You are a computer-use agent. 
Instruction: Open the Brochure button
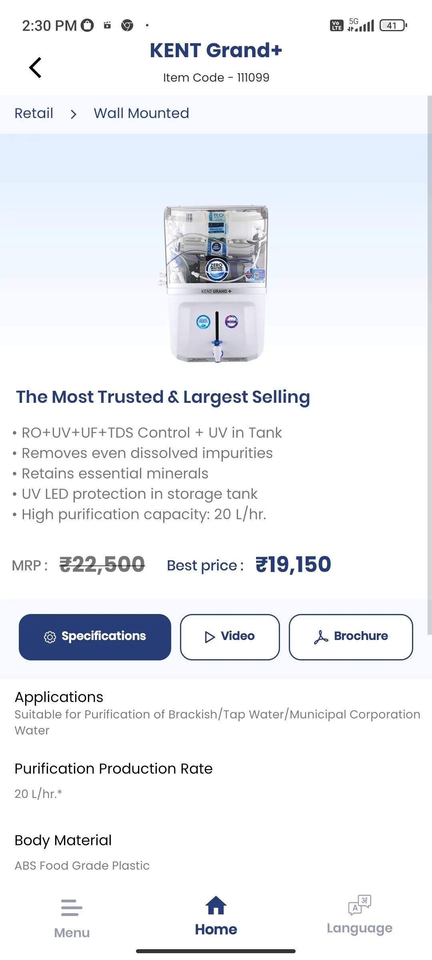pyautogui.click(x=351, y=637)
